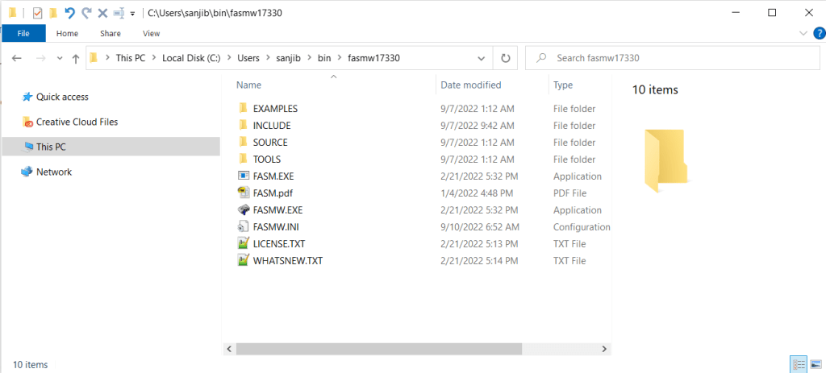
Task: Open the File menu
Action: click(23, 33)
